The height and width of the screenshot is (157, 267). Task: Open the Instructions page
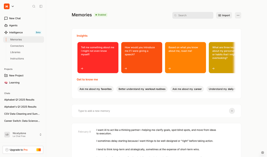[17, 58]
